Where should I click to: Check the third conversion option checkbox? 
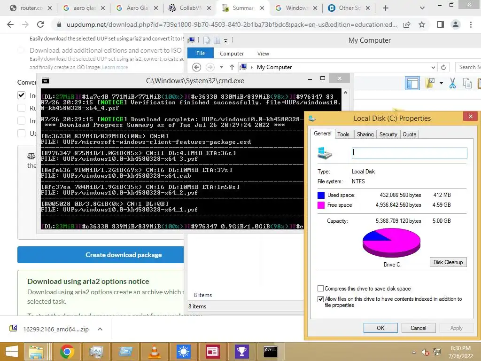coord(21,120)
